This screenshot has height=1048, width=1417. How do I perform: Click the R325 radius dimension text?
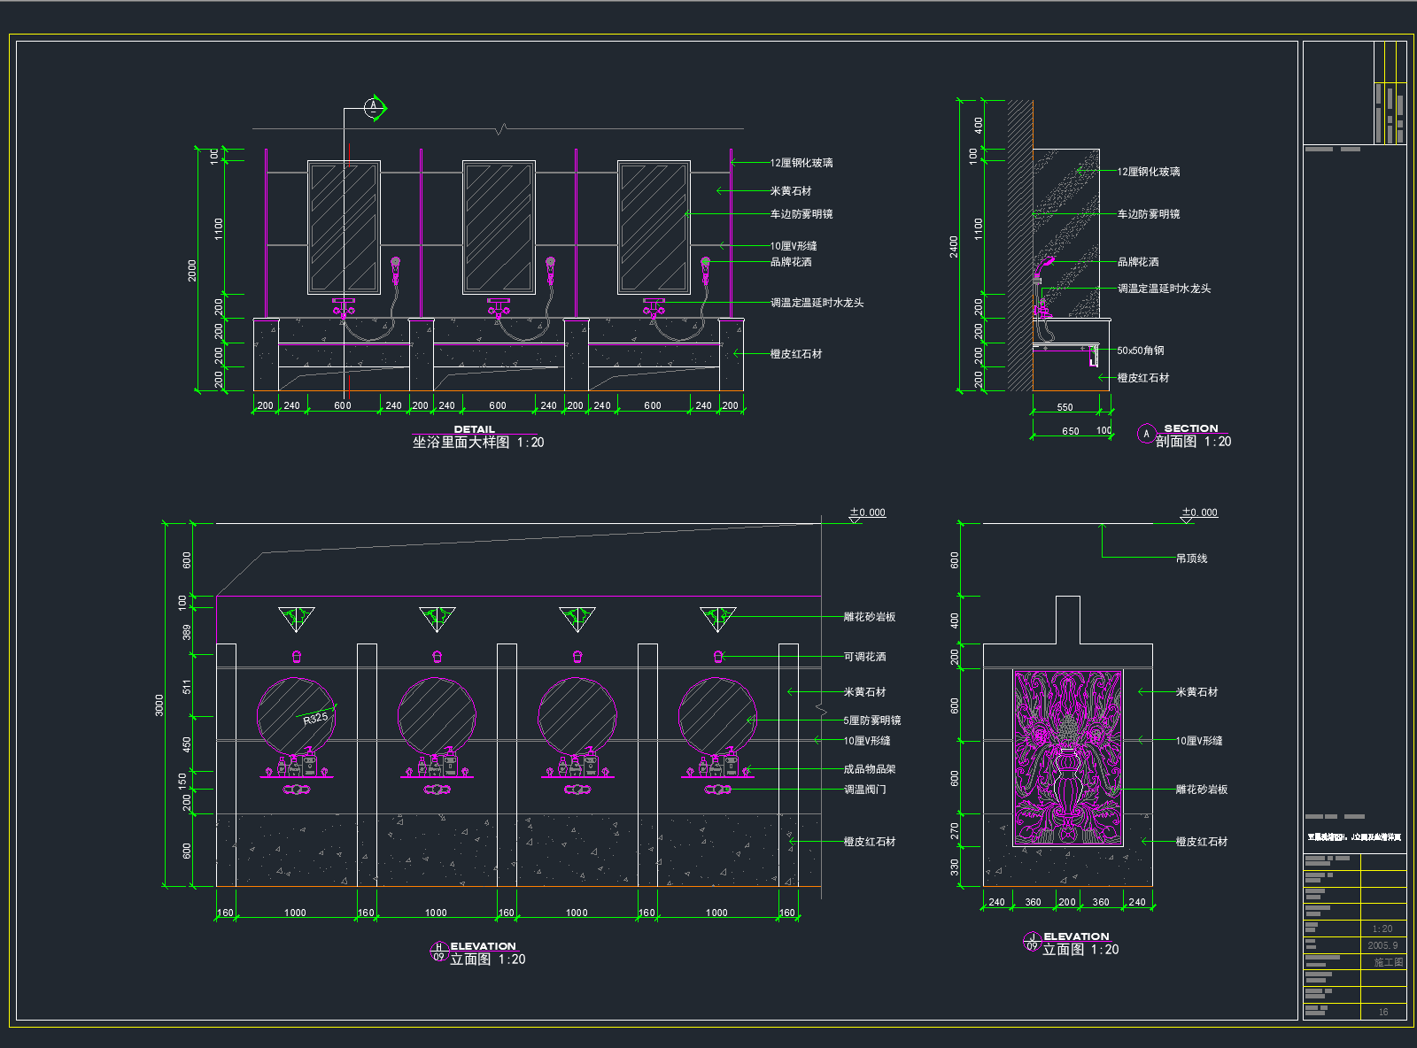pos(315,719)
